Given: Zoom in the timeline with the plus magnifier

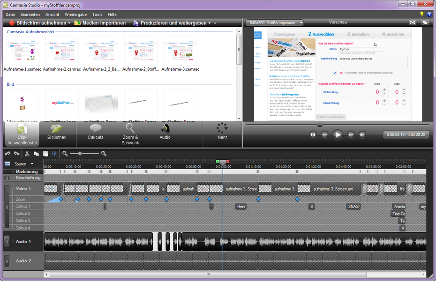Looking at the screenshot, I should point(104,153).
